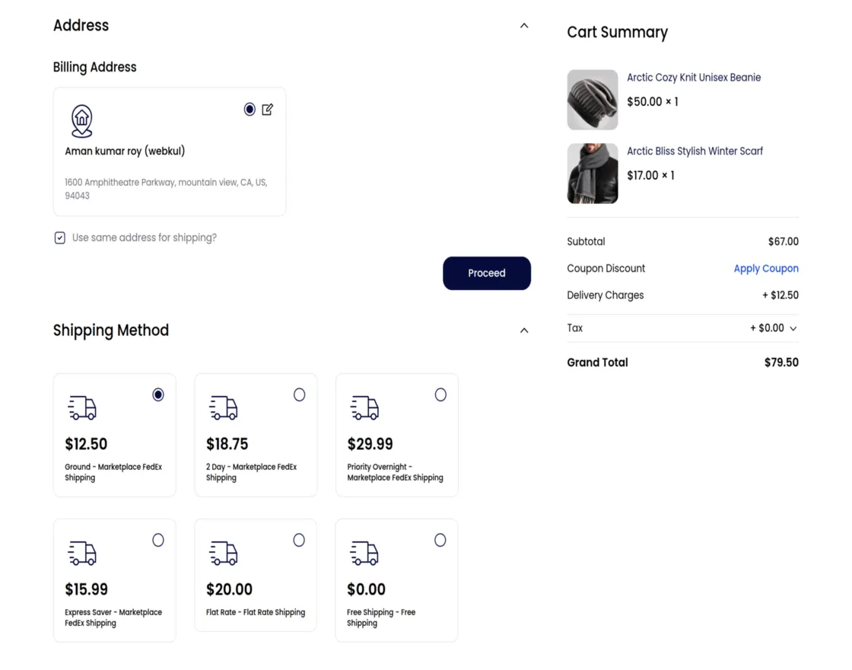Click Flat Rate - Flat Rate Shipping label

point(256,612)
